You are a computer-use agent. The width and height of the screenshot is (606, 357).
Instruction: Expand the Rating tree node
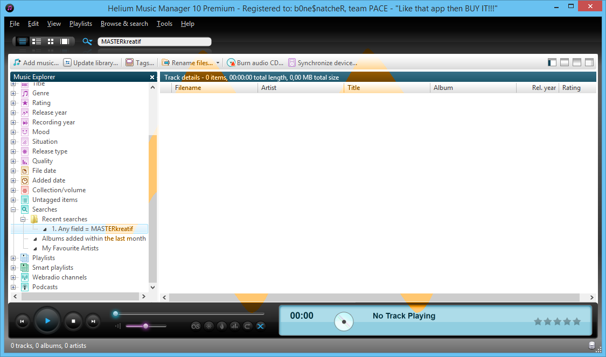click(13, 103)
